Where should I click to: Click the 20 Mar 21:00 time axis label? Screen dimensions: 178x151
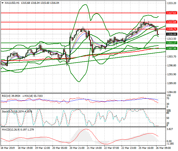coord(77,148)
